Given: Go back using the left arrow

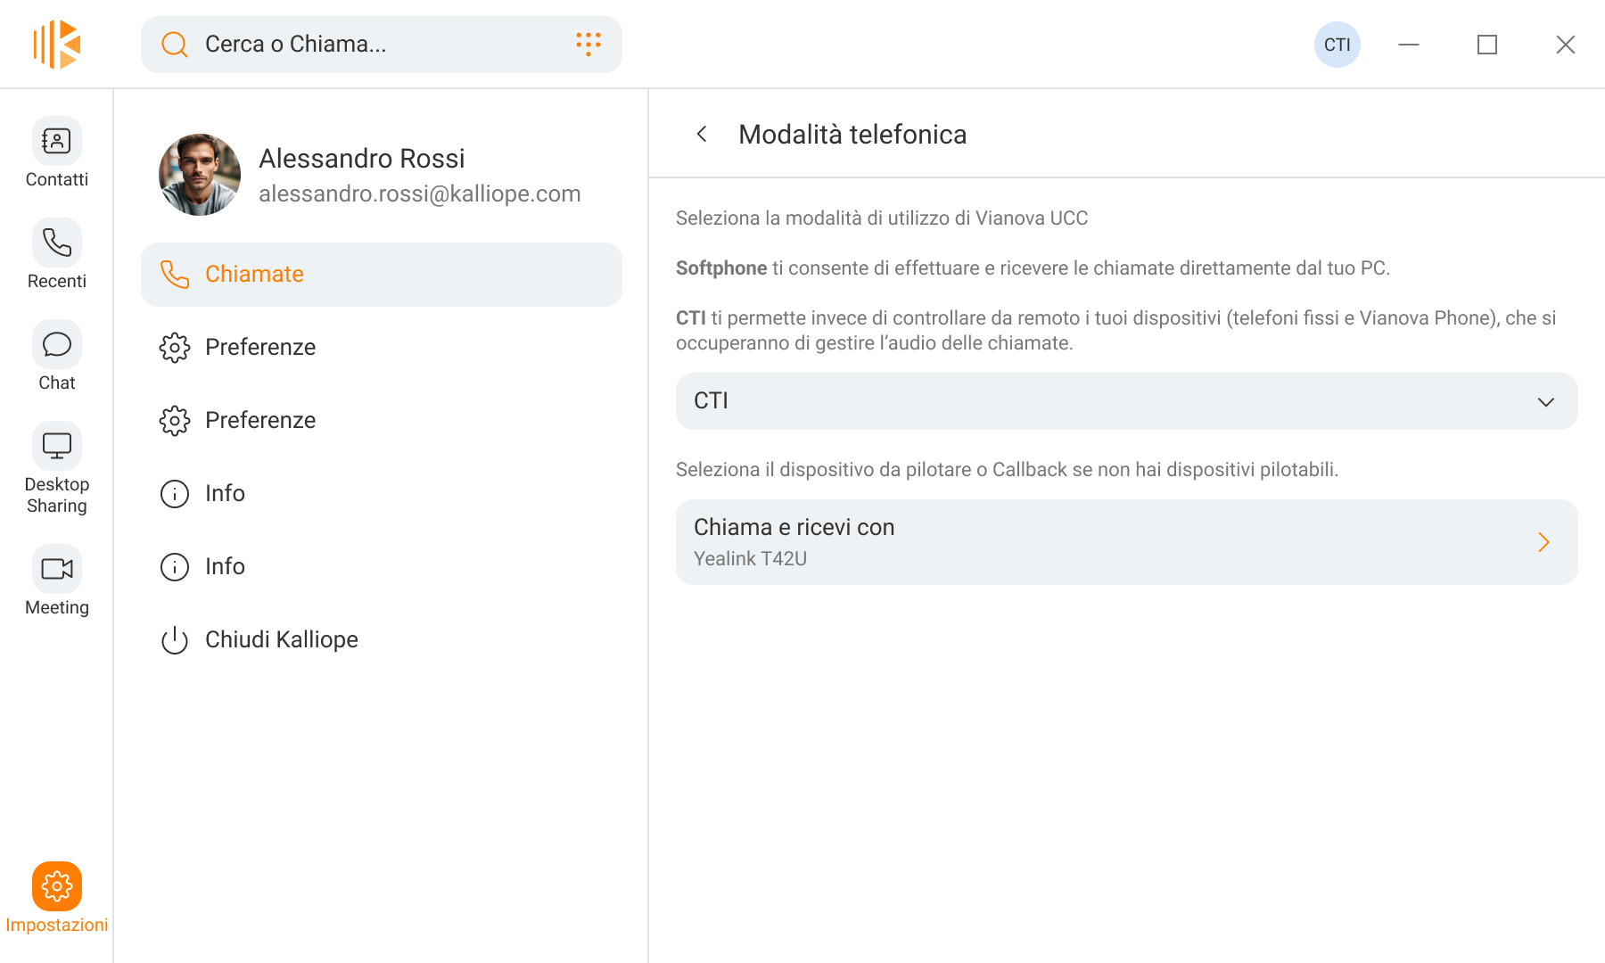Looking at the screenshot, I should click(x=703, y=134).
